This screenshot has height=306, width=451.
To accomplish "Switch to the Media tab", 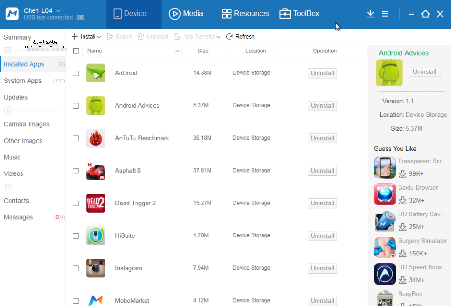I will [x=186, y=14].
